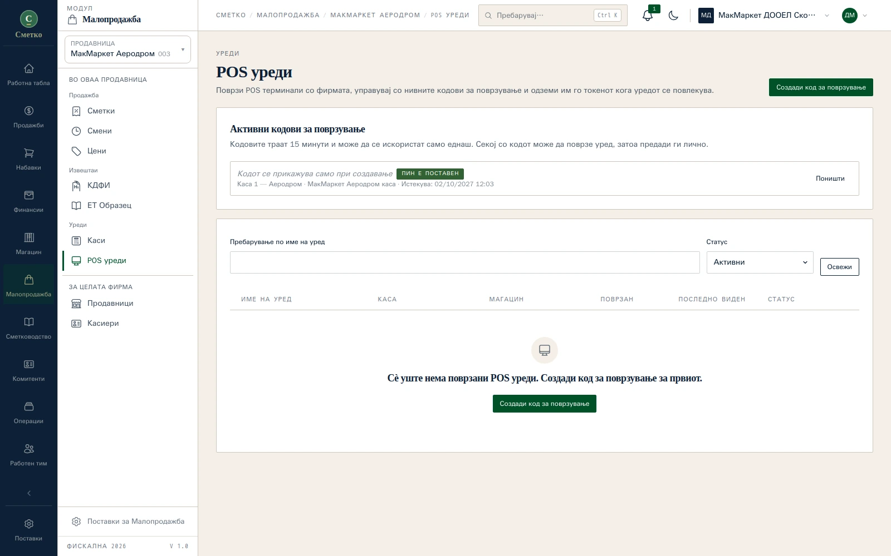Click the ПОСЛЕДНО ВИДЕН column header
The width and height of the screenshot is (891, 556).
[x=712, y=299]
